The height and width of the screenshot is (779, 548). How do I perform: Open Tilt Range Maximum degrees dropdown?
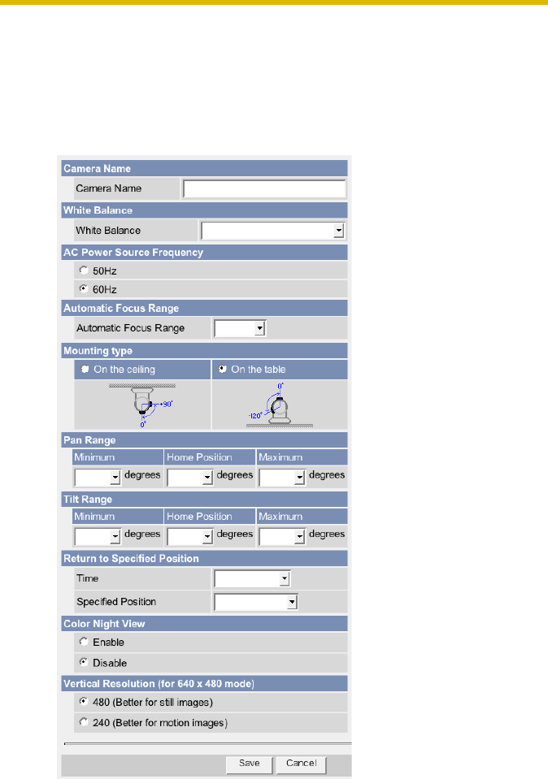tap(282, 537)
